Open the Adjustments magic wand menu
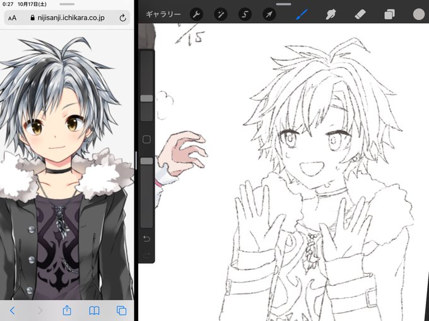 [x=221, y=14]
